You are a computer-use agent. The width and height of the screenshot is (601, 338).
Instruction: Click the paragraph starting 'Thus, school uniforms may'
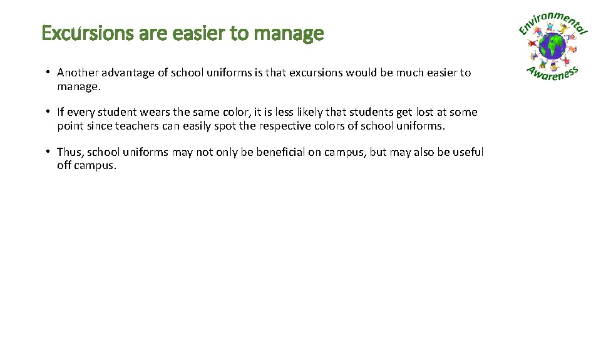click(x=270, y=158)
